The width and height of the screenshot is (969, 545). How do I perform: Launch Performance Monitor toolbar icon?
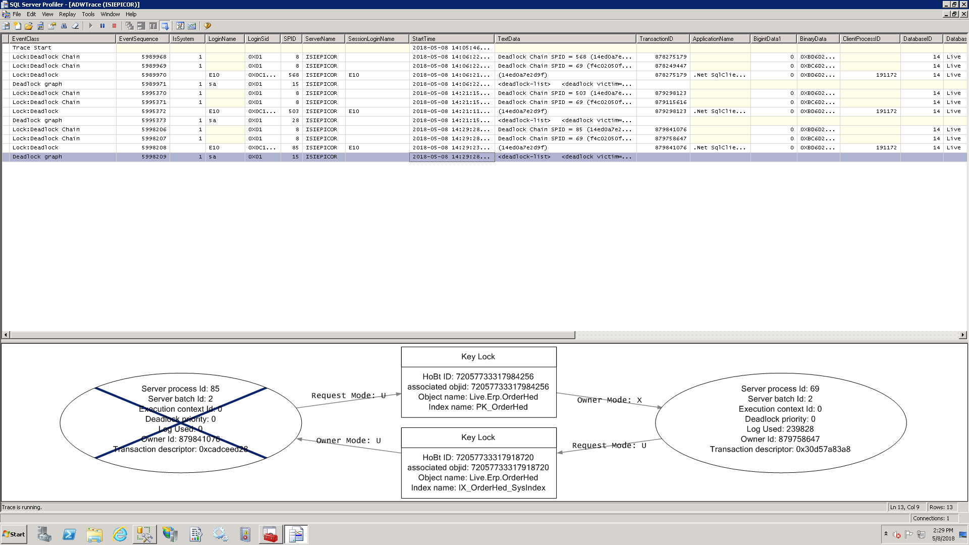point(192,26)
